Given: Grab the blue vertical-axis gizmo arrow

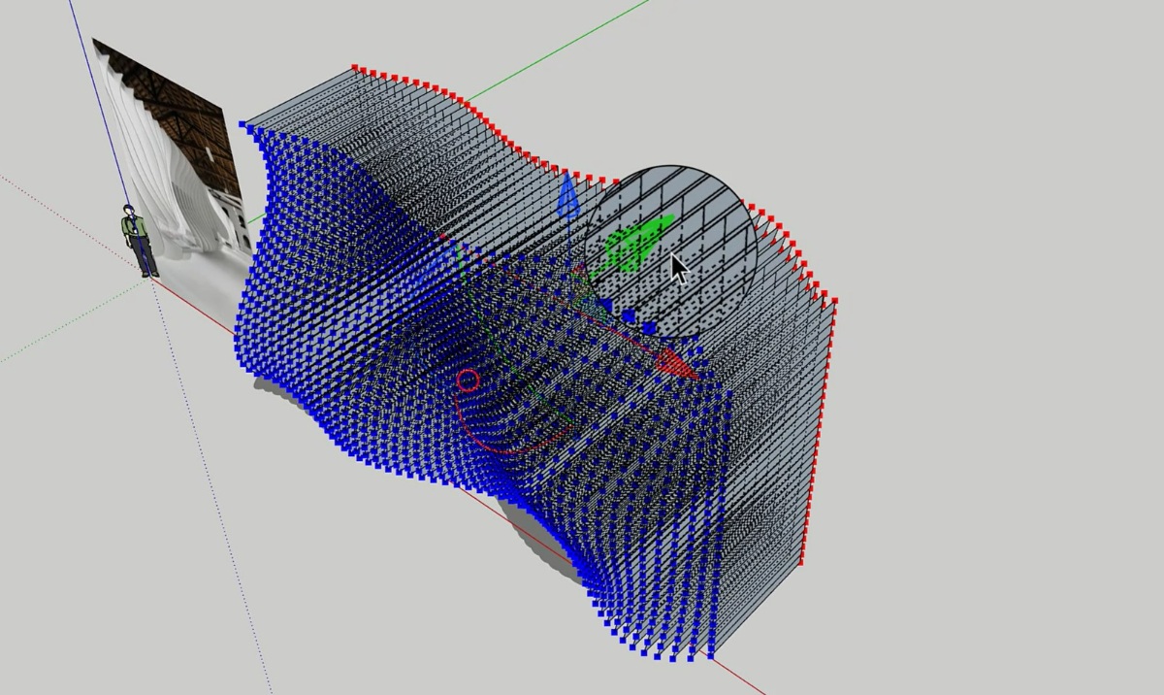Looking at the screenshot, I should 568,195.
